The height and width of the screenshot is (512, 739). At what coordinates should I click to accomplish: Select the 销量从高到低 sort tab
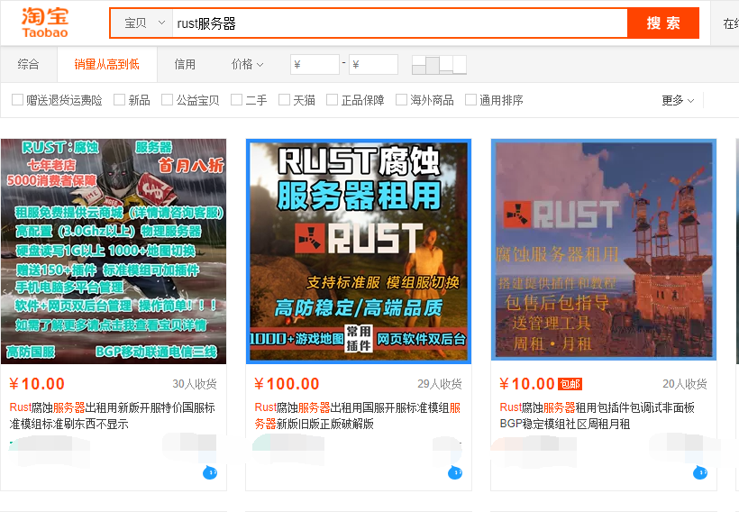[106, 64]
